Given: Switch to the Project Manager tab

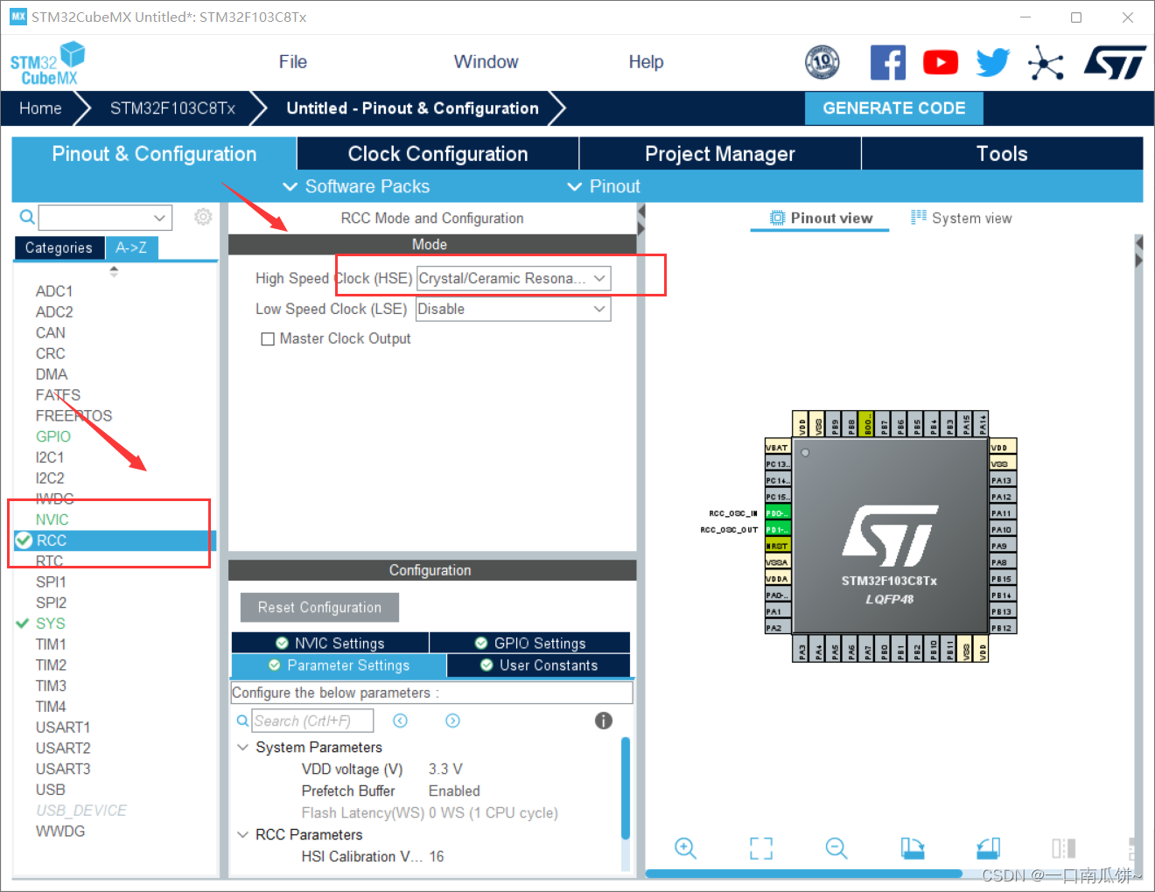Looking at the screenshot, I should tap(720, 154).
